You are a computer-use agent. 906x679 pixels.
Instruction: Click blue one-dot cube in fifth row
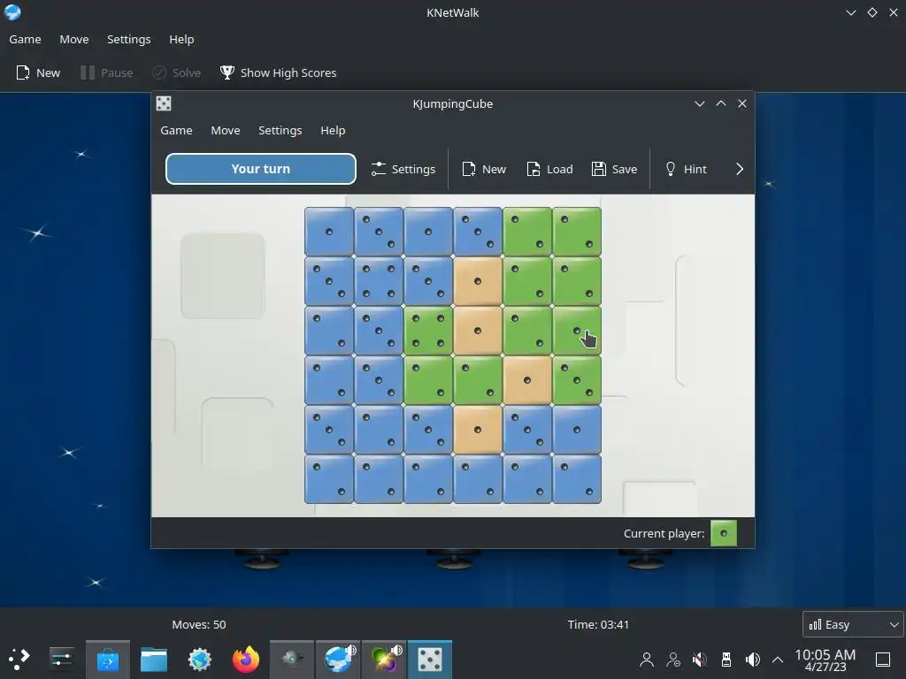tap(577, 430)
